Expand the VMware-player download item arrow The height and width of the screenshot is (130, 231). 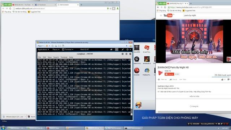(x=25, y=117)
